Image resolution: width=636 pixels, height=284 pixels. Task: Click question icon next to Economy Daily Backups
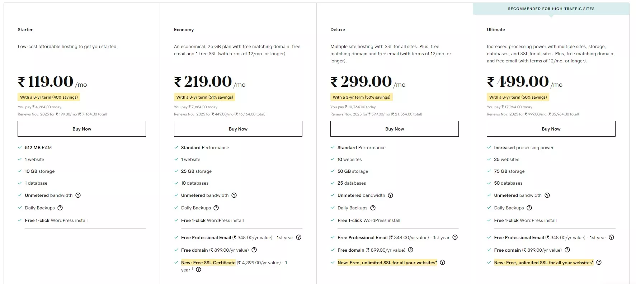(216, 208)
